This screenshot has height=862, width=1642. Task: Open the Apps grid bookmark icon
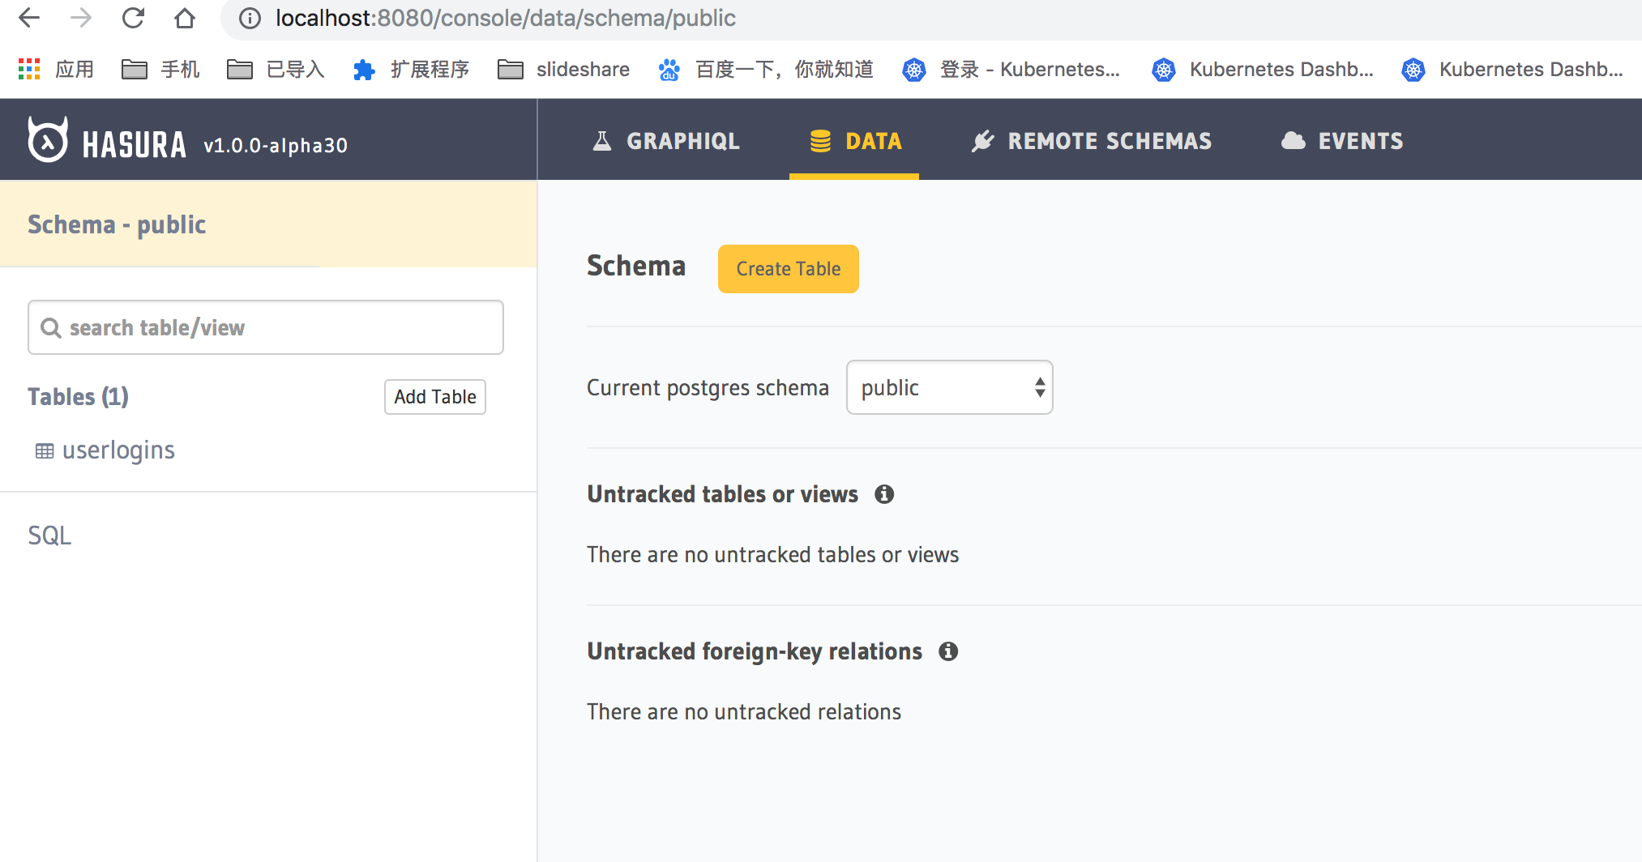(29, 69)
